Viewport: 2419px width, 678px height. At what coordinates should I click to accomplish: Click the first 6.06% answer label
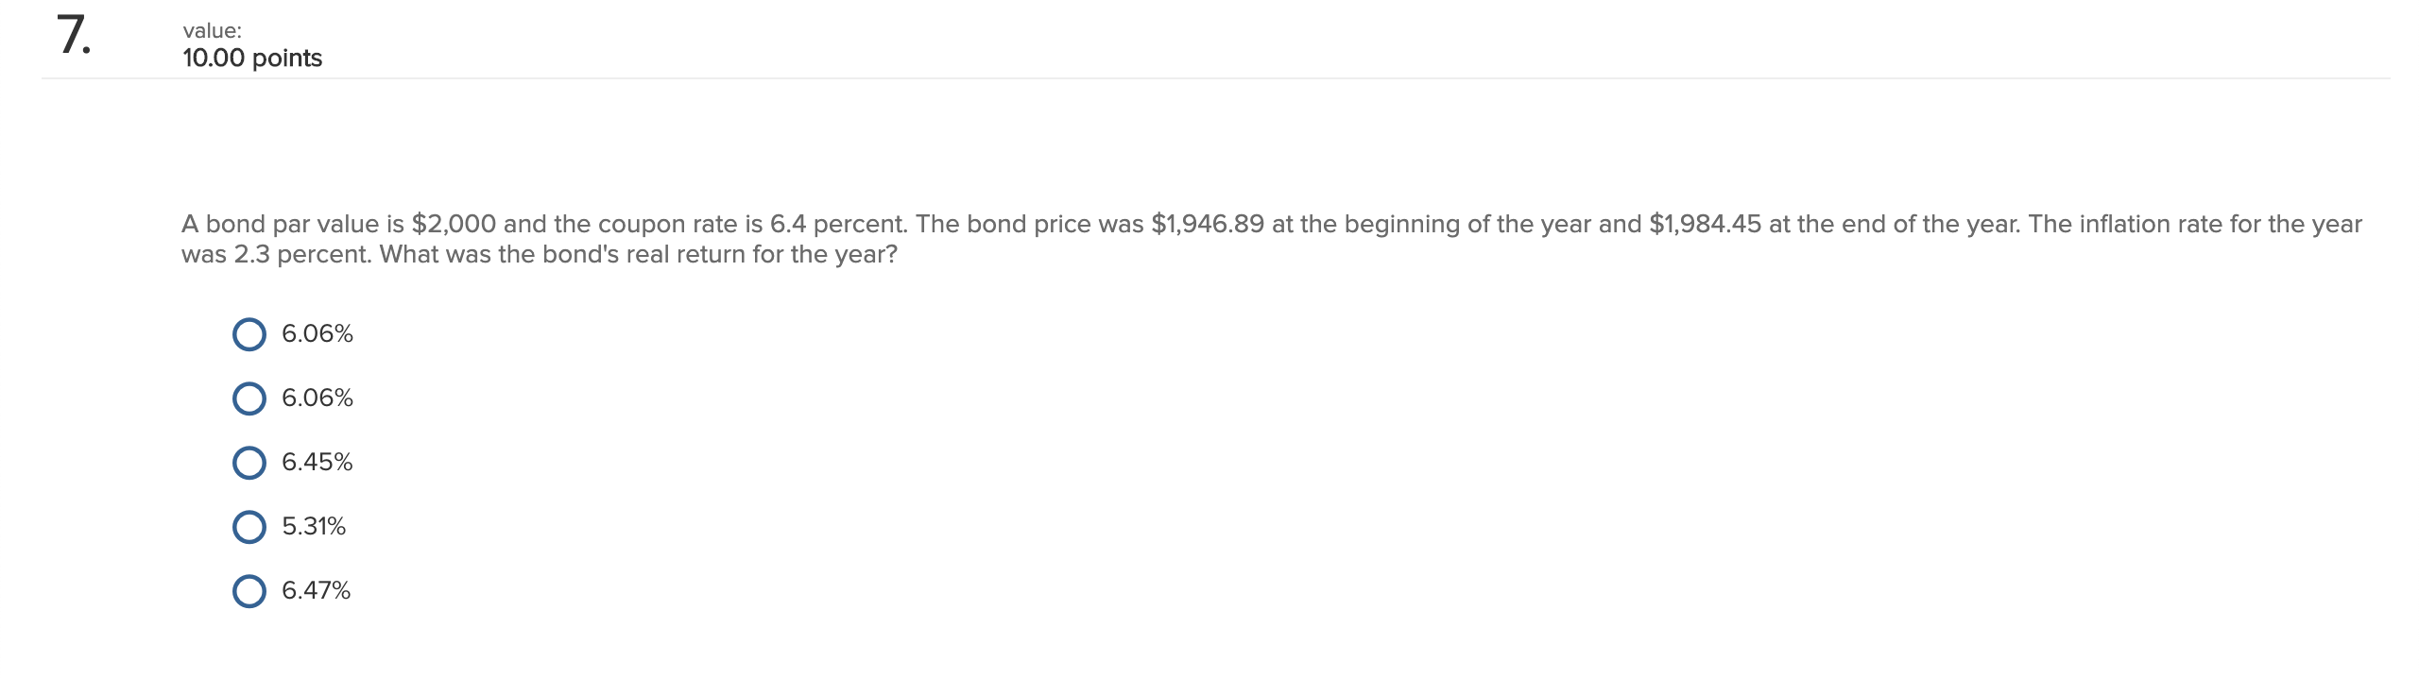317,333
